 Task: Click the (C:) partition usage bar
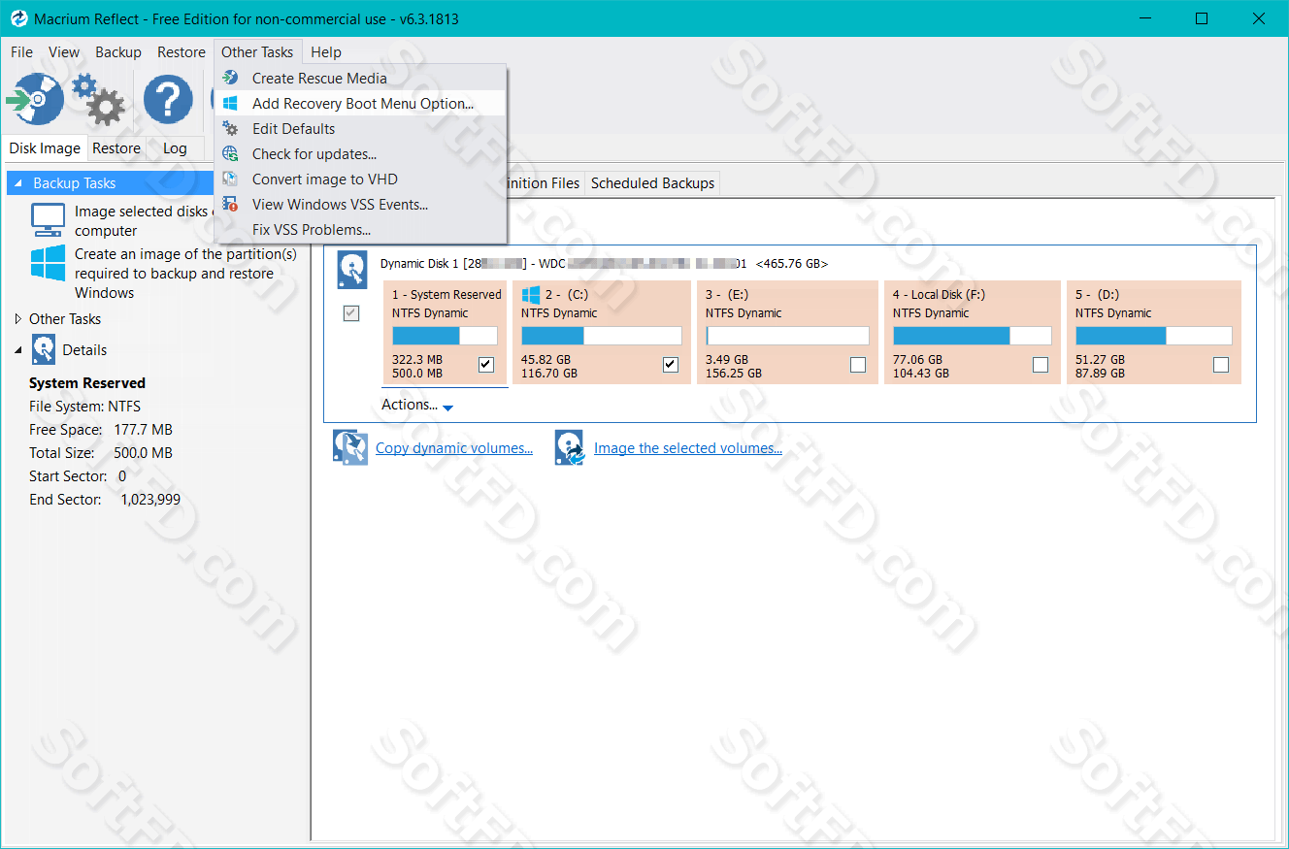coord(602,336)
